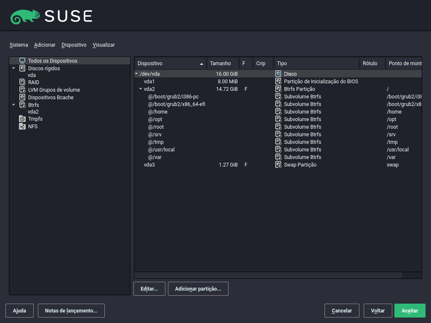This screenshot has width=431, height=323.
Task: Click the NFS share icon
Action: coord(22,126)
